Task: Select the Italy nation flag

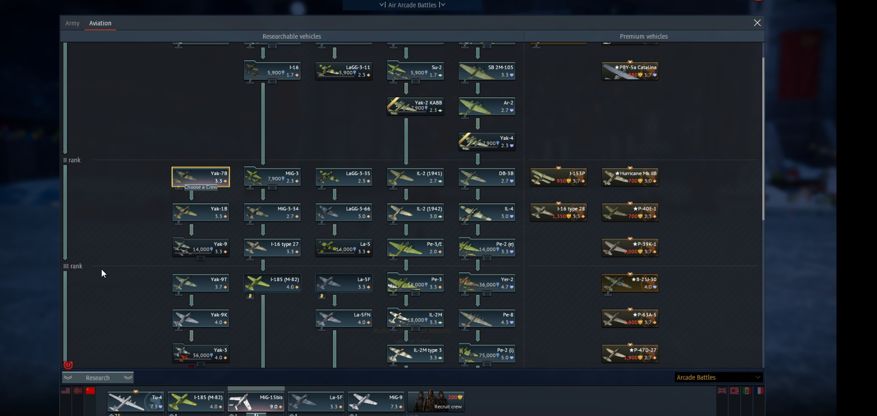Action: [747, 391]
